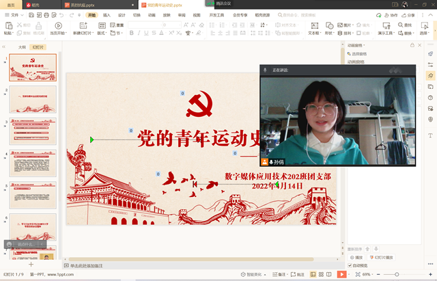Switch to Outline (大纲) view tab

pos(22,47)
